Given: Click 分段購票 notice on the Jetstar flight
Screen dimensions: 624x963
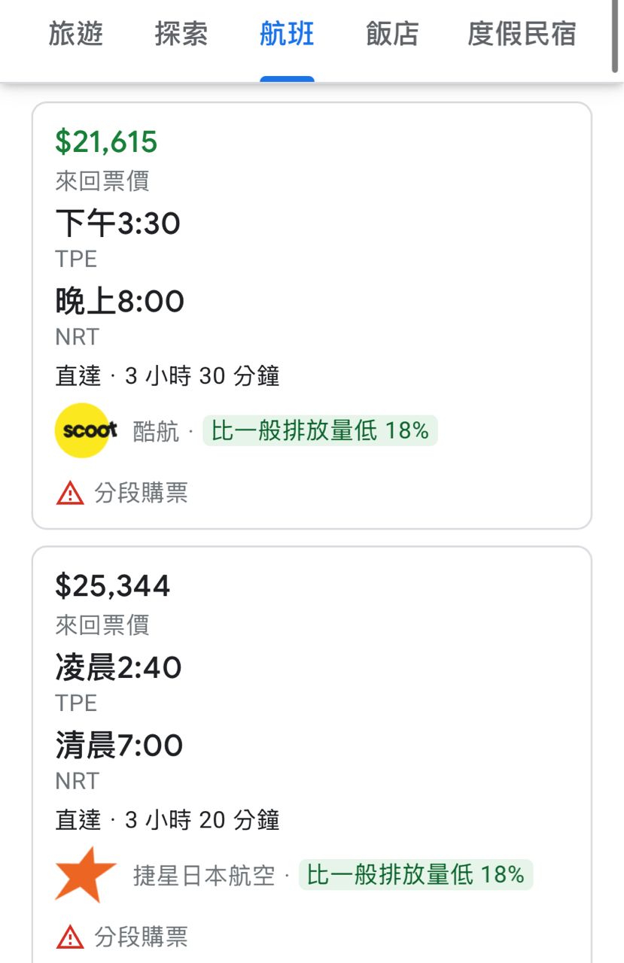Looking at the screenshot, I should 141,937.
